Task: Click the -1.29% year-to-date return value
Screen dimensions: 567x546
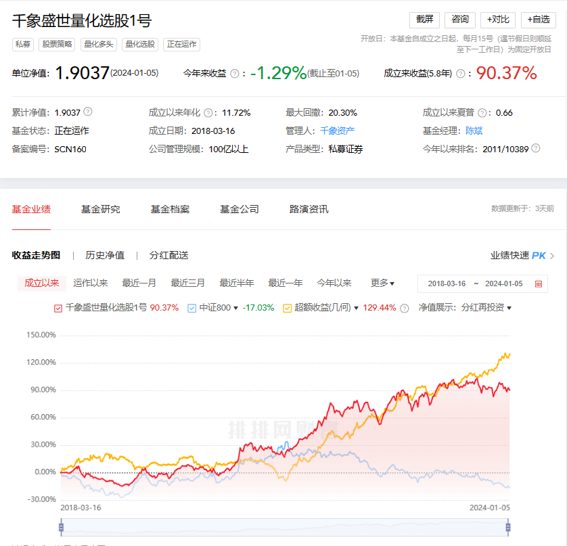Action: tap(279, 73)
